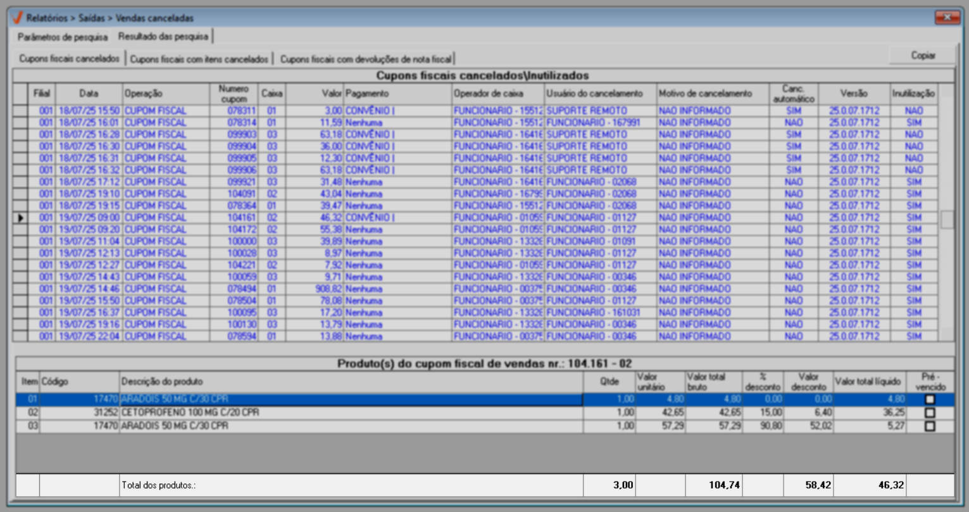Select the Cupons fiscais cancelados tab
Image resolution: width=969 pixels, height=512 pixels.
tap(69, 59)
